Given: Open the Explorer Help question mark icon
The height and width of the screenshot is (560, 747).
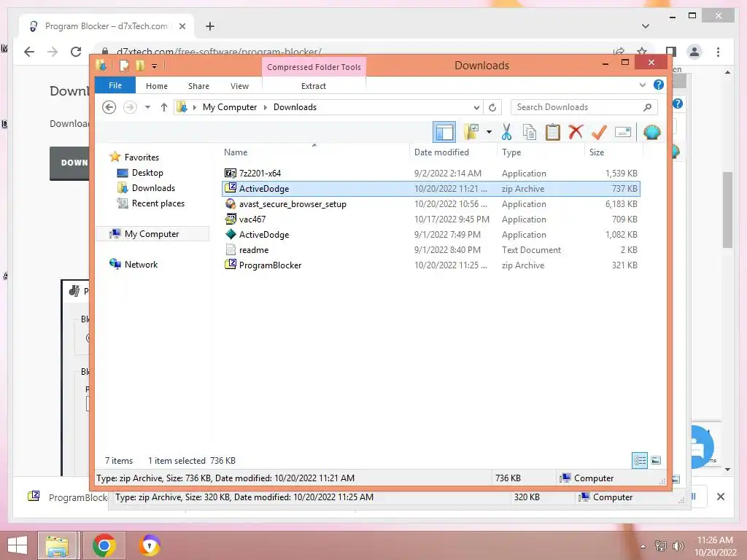Looking at the screenshot, I should [659, 85].
